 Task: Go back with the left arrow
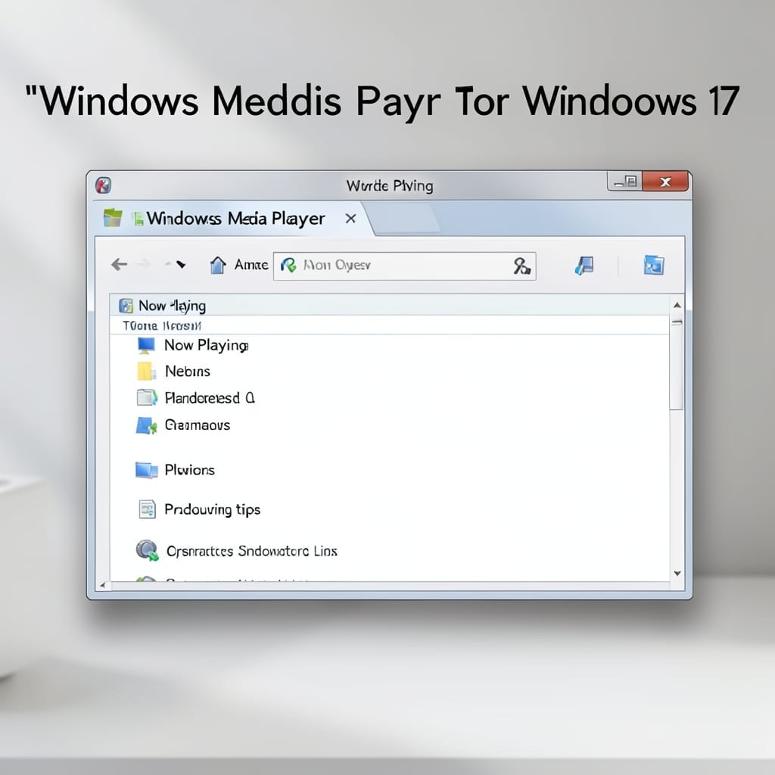point(119,265)
